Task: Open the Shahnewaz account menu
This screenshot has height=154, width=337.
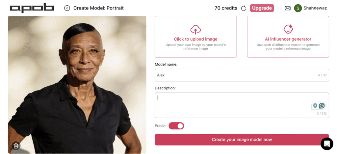Action: [315, 8]
